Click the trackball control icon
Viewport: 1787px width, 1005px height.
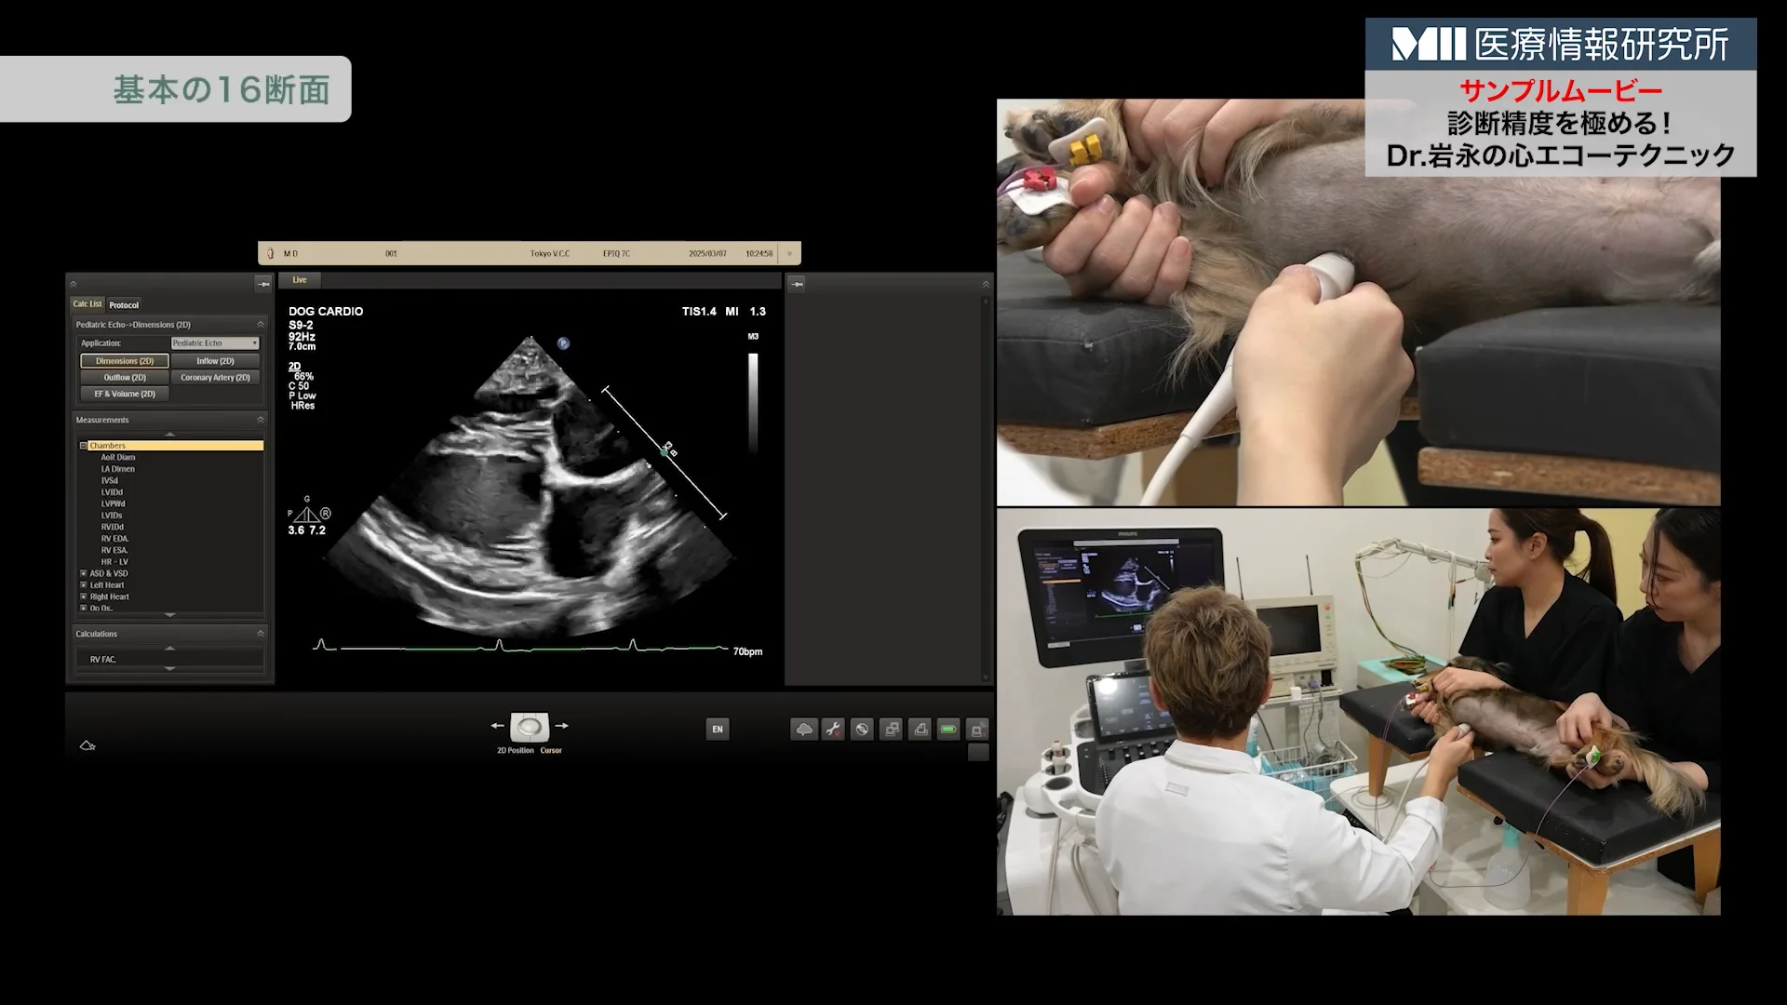tap(530, 726)
